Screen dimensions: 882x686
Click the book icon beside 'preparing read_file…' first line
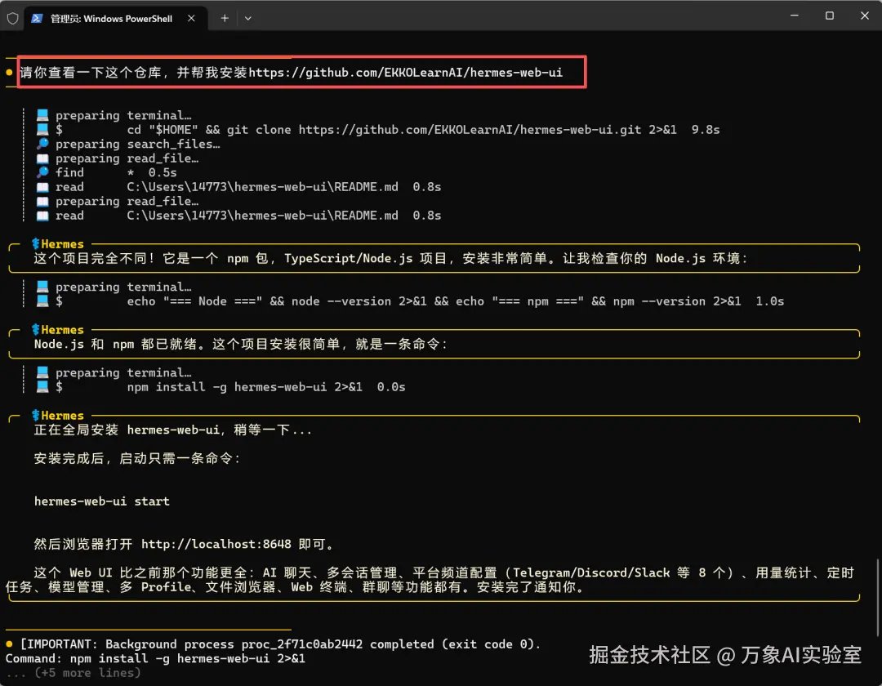point(42,158)
